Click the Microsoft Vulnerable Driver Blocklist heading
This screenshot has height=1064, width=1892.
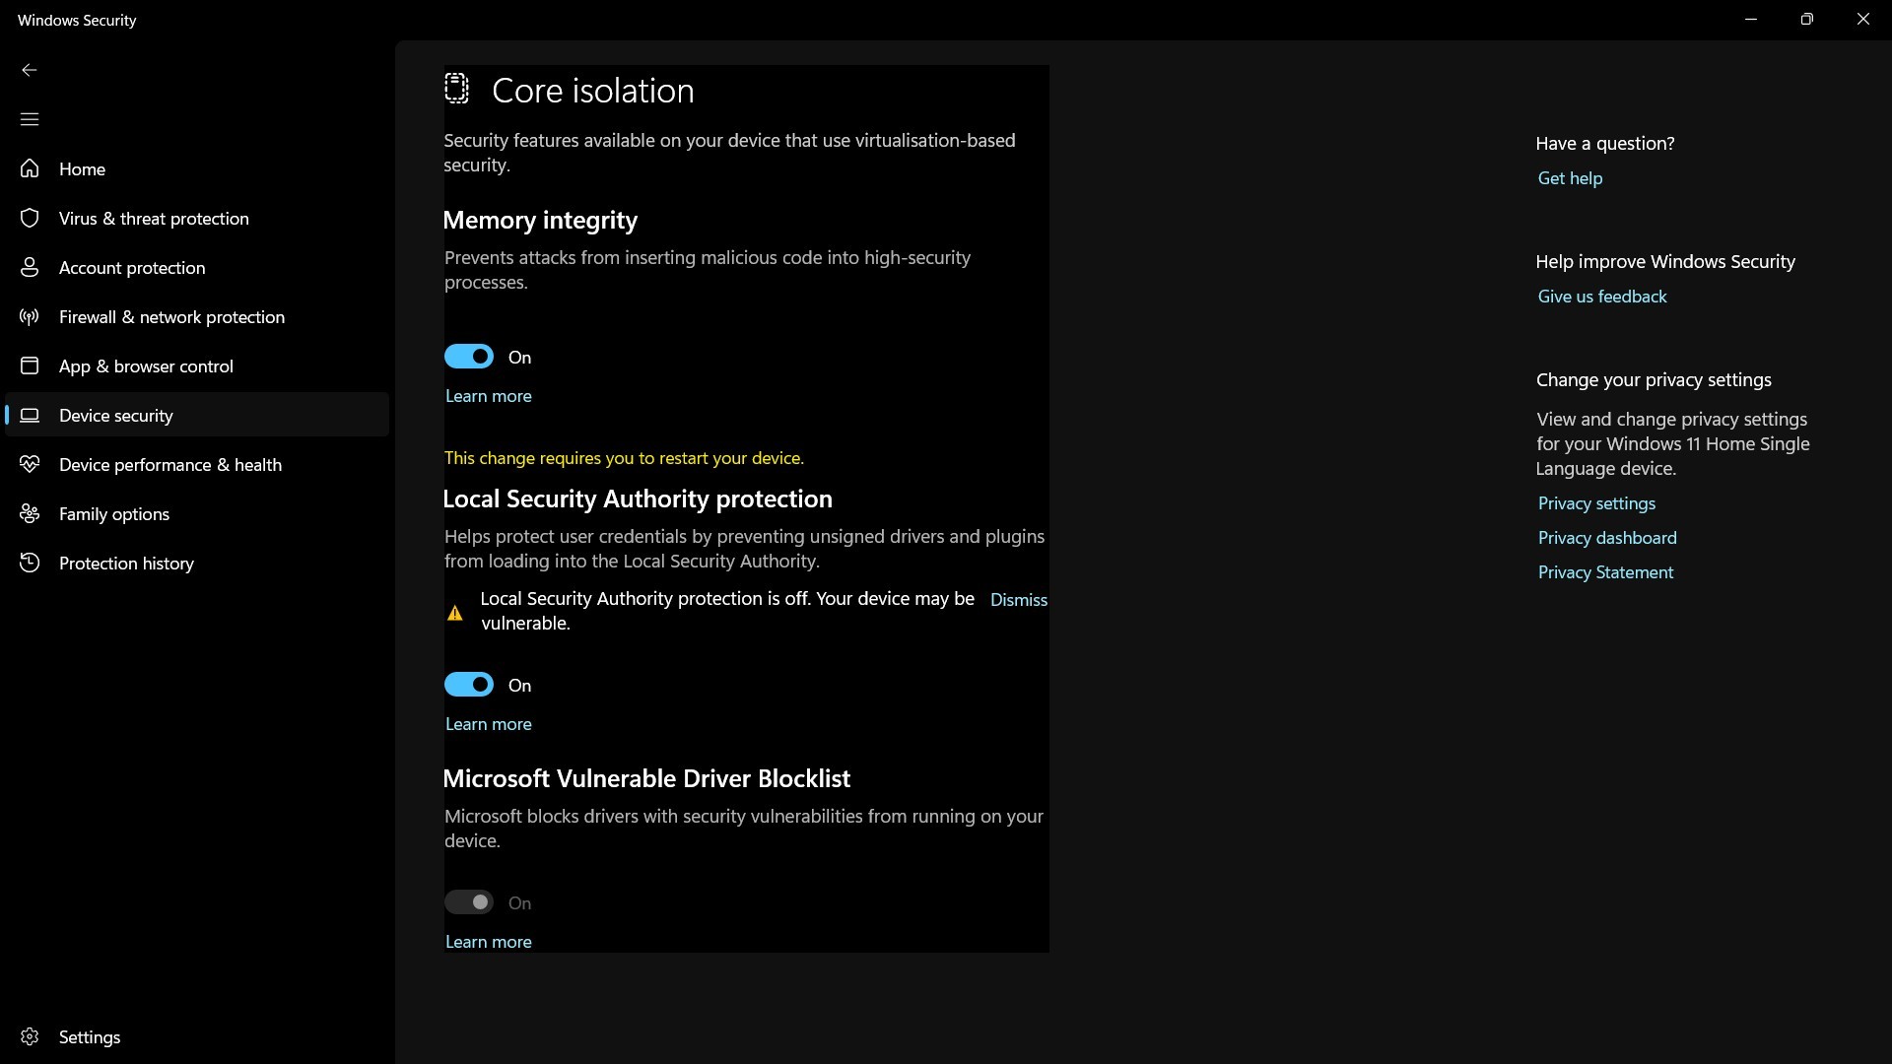pos(646,778)
